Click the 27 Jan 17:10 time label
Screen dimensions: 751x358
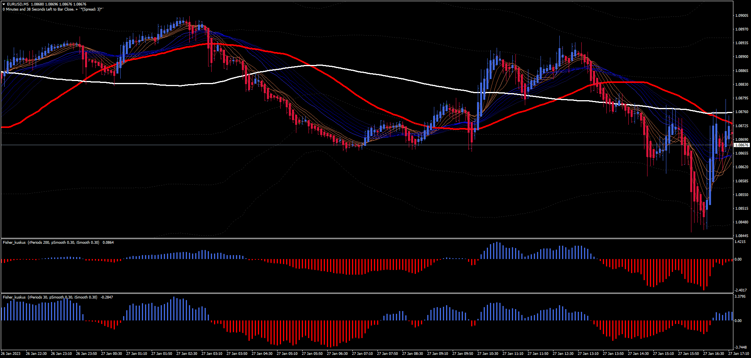click(x=738, y=354)
